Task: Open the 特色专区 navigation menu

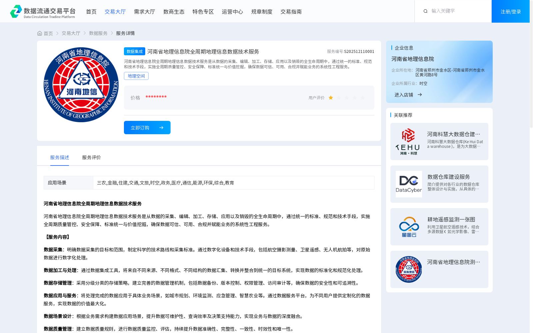Action: [x=203, y=12]
